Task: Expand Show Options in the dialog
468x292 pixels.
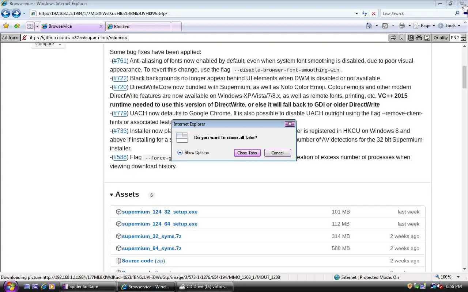Action: coord(193,153)
